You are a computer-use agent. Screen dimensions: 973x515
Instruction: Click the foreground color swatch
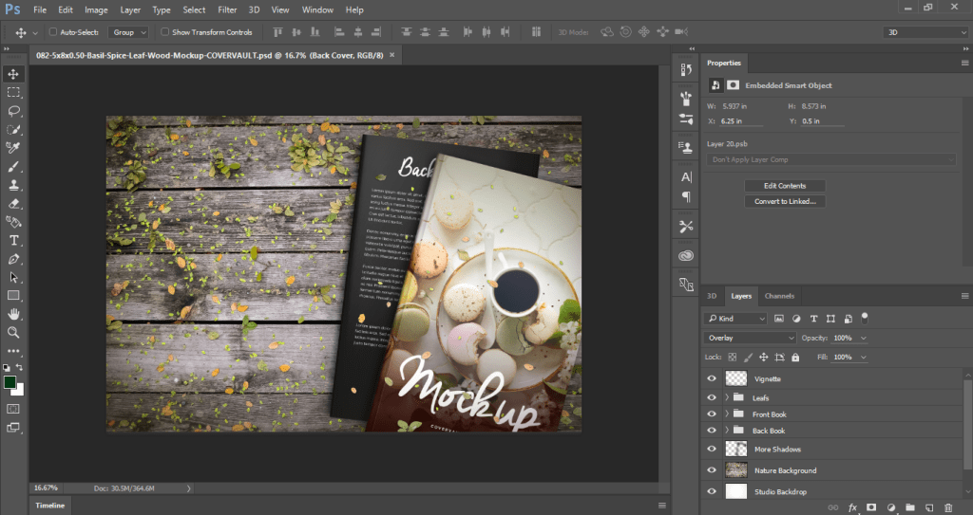pos(10,382)
